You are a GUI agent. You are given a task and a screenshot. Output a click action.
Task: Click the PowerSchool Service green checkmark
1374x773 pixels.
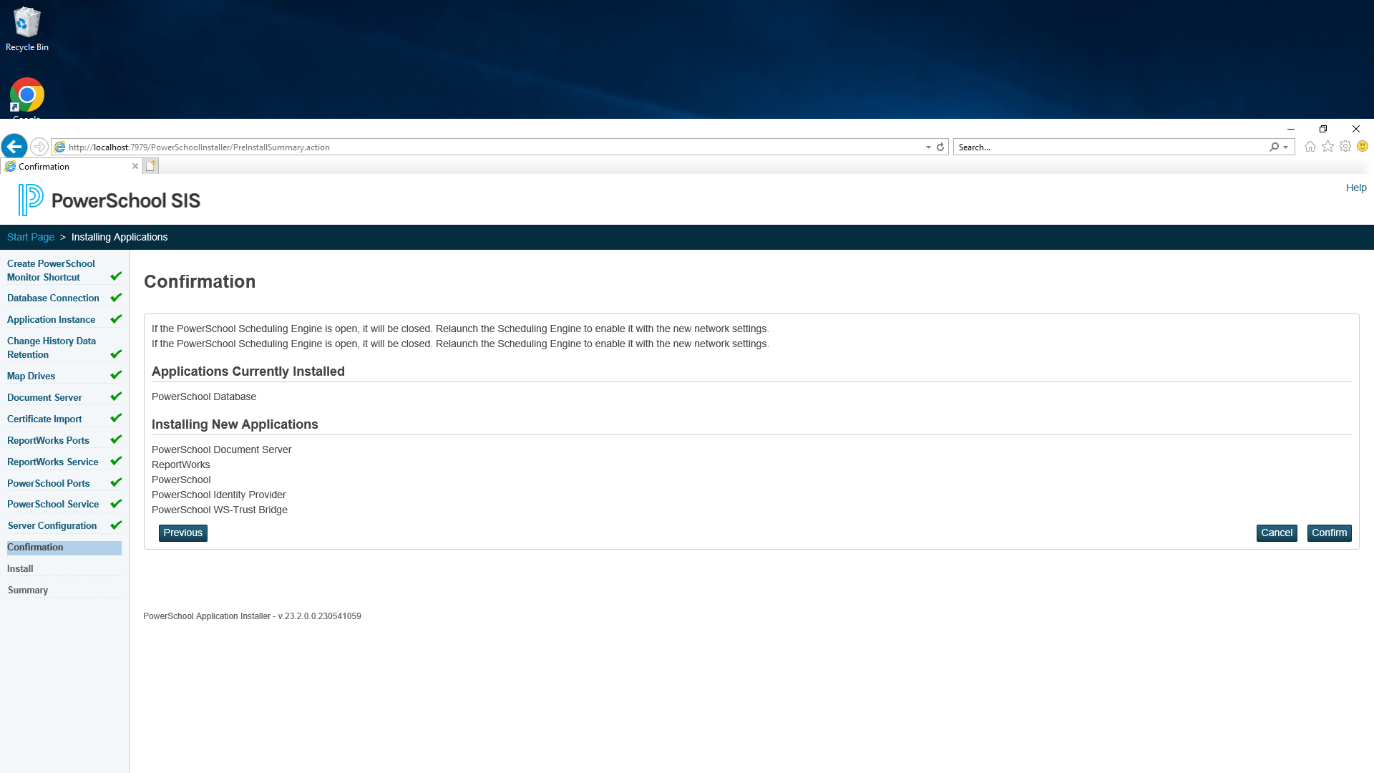click(x=116, y=504)
